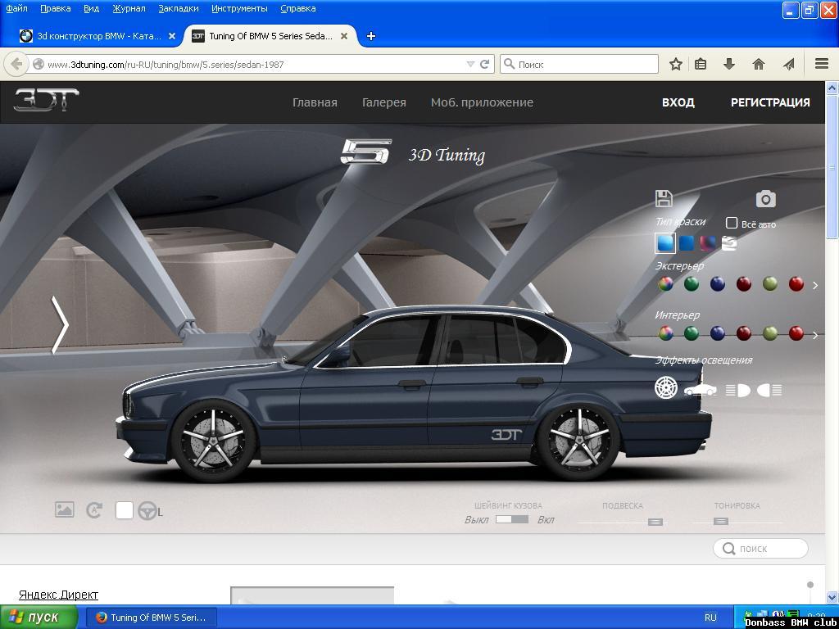The width and height of the screenshot is (839, 629).
Task: Open the Яндекс Директ link
Action: pos(57,595)
